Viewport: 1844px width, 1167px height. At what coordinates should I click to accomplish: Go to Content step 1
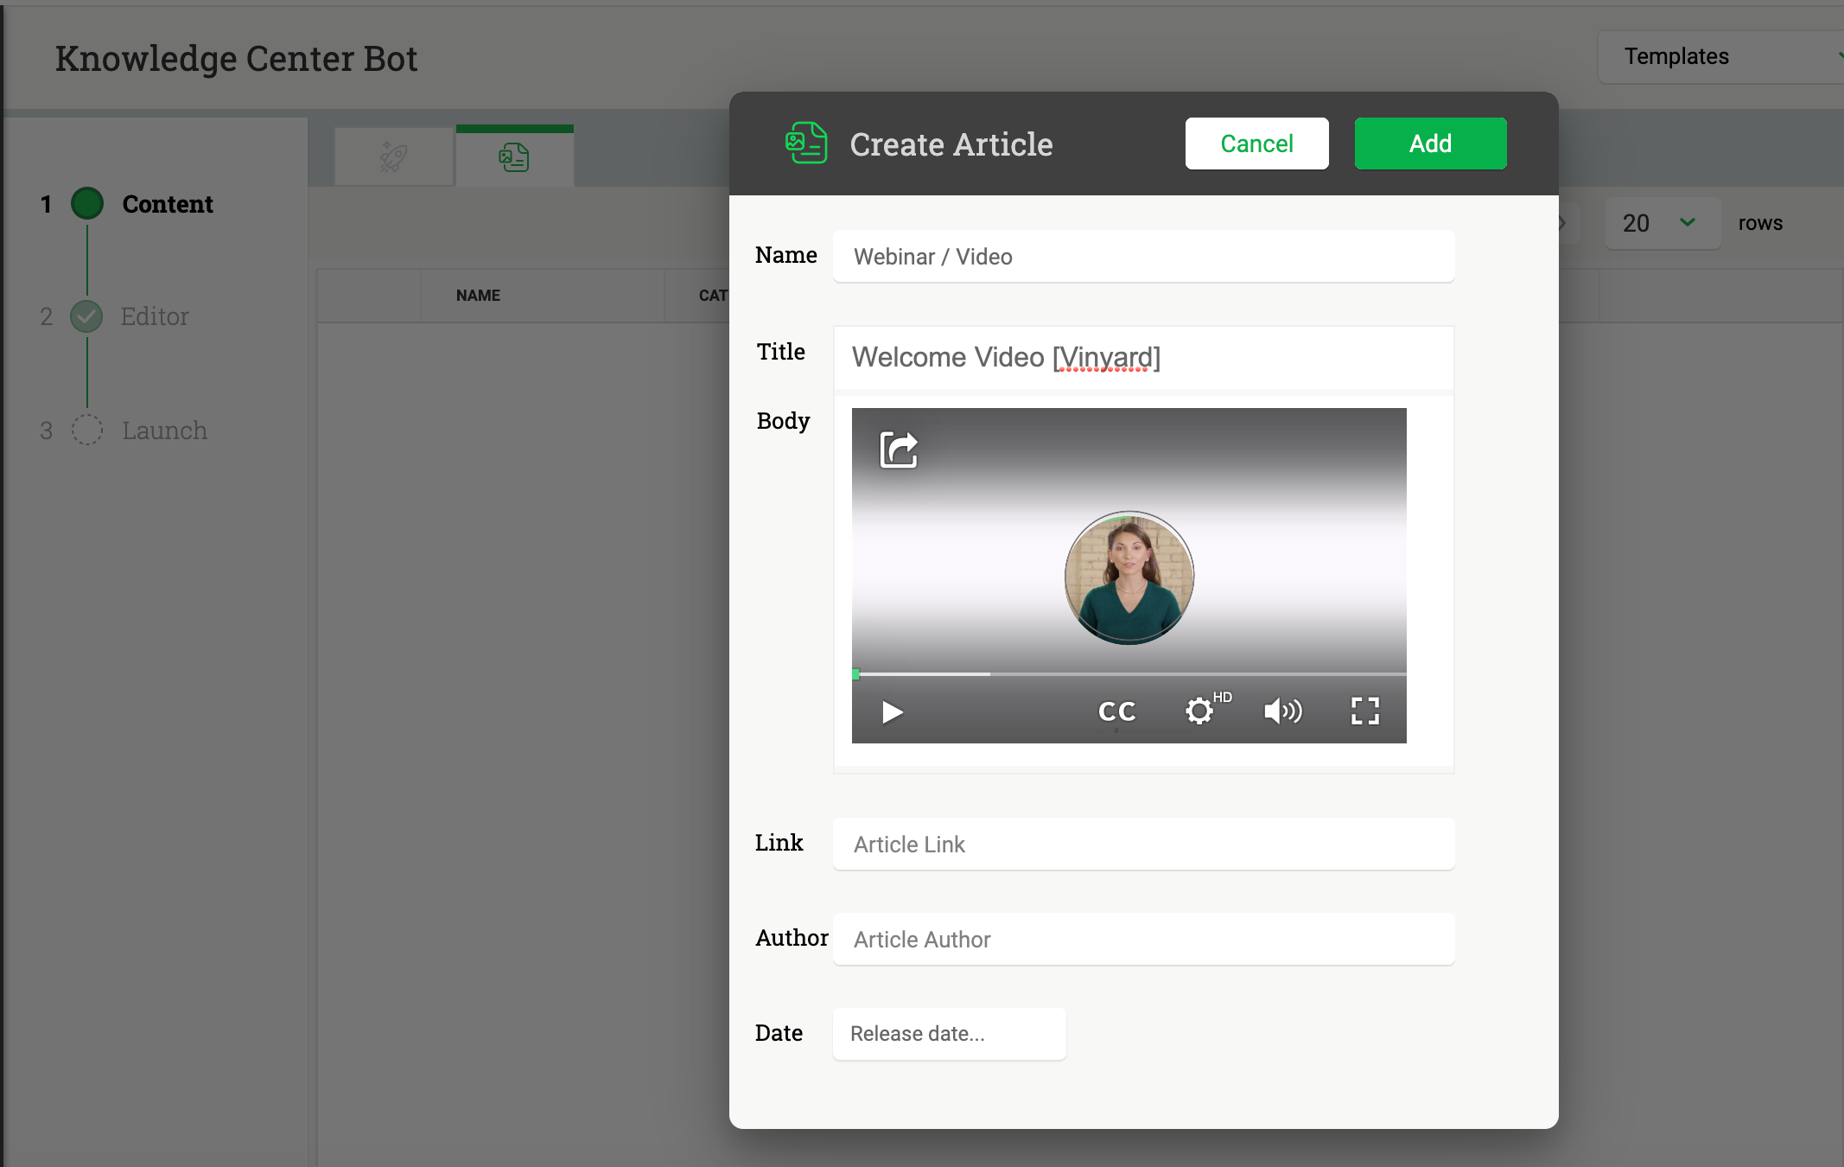(x=167, y=204)
